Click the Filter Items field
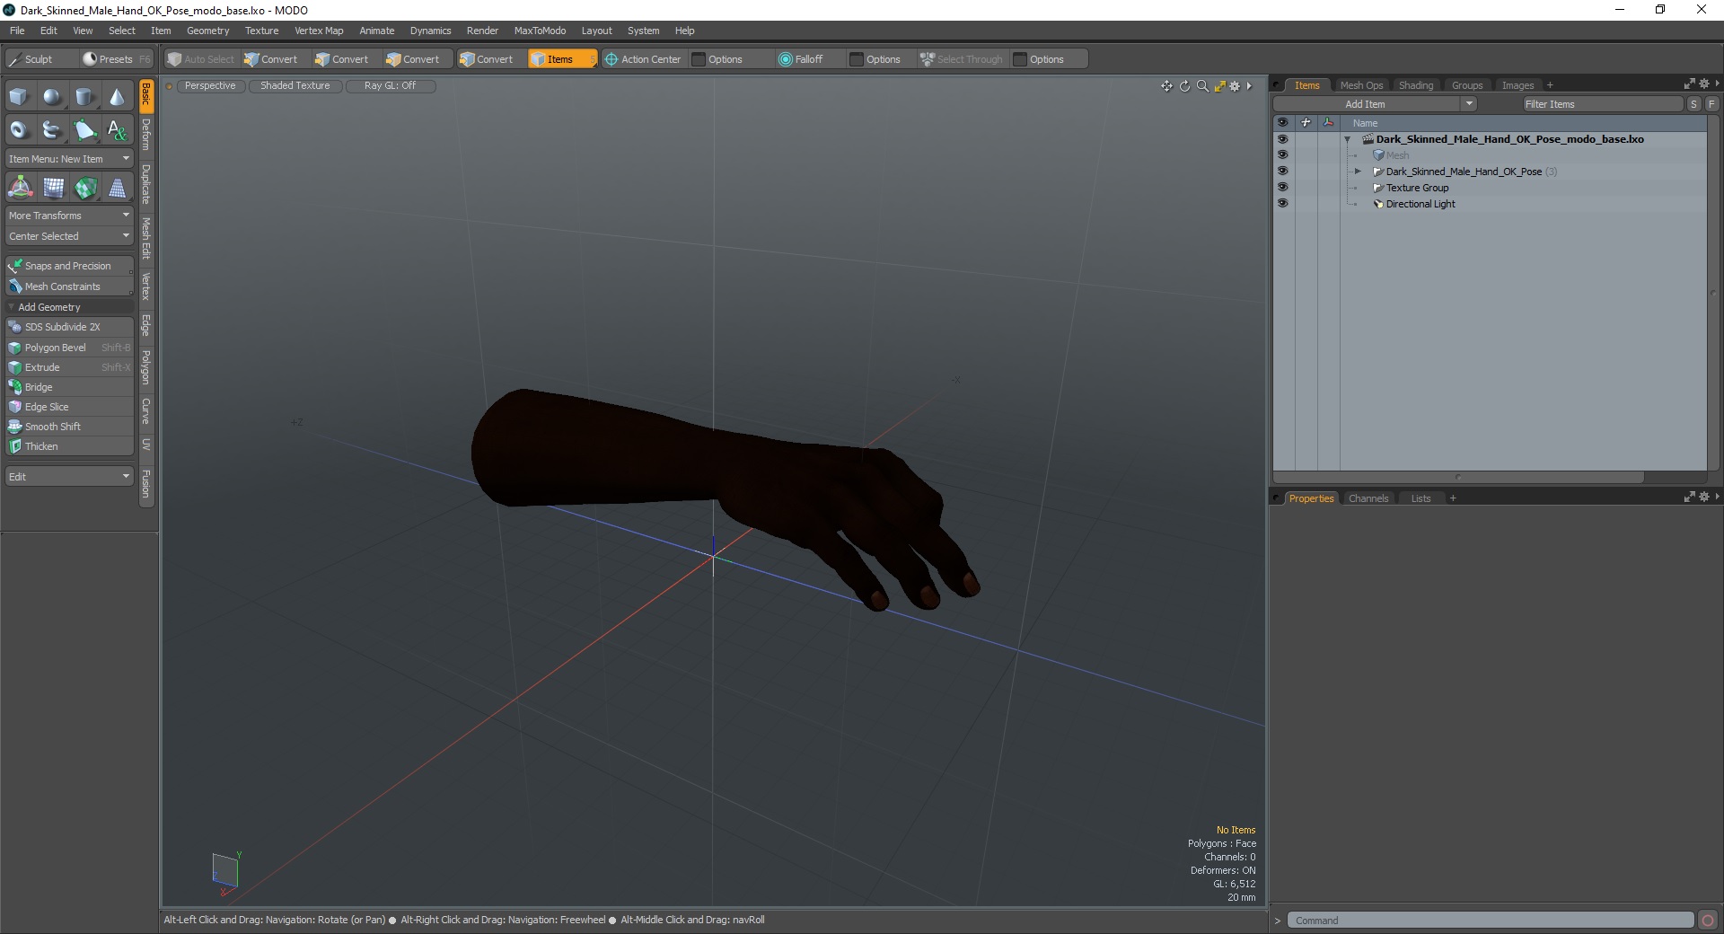The image size is (1724, 934). [x=1602, y=104]
